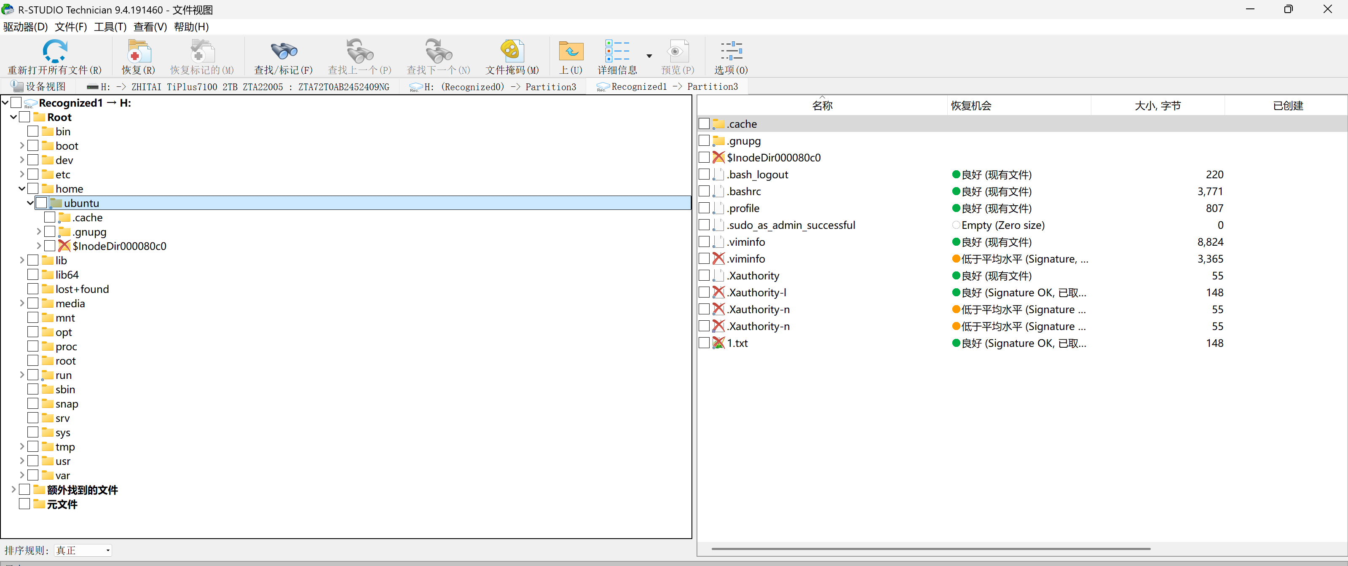Click the Reopen All Files refresh icon
The image size is (1348, 566).
coord(54,51)
